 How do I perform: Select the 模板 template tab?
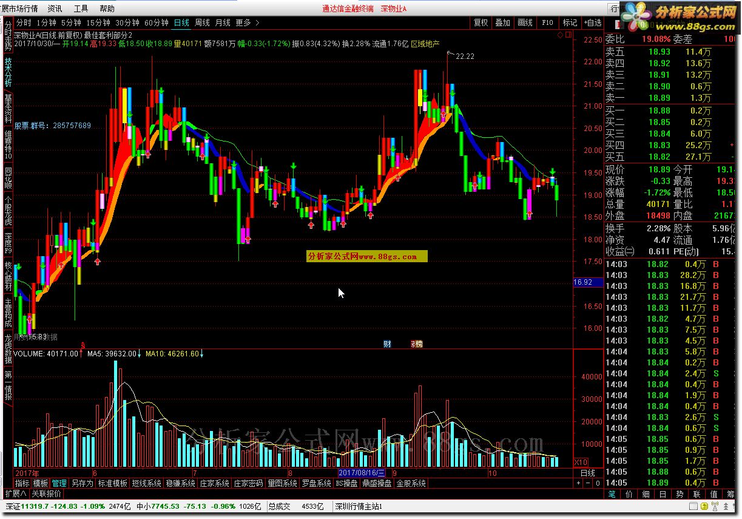point(41,484)
